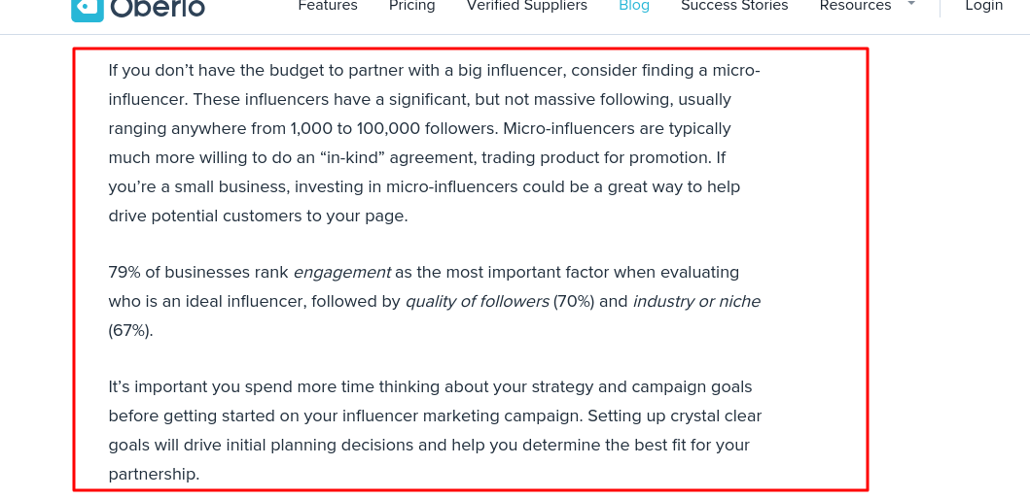Expand the Resources dropdown arrow
Screen dimensions: 1030x499
(x=911, y=4)
